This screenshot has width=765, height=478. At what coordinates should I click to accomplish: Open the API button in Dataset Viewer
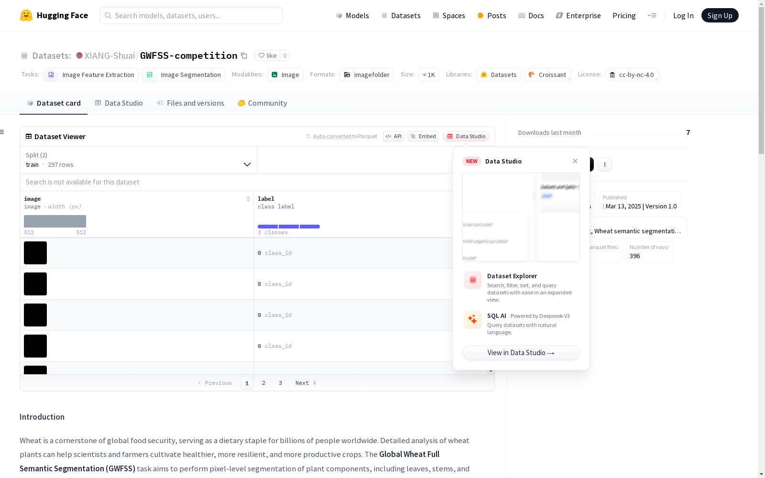coord(393,136)
